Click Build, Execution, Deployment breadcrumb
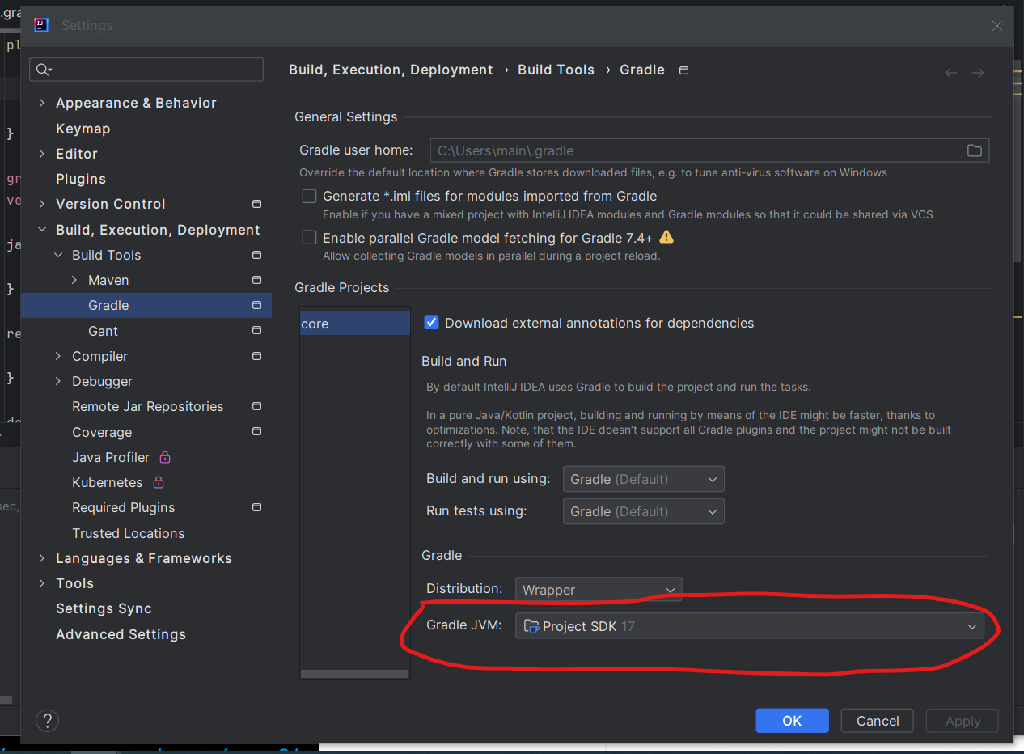Image resolution: width=1024 pixels, height=754 pixels. 391,70
